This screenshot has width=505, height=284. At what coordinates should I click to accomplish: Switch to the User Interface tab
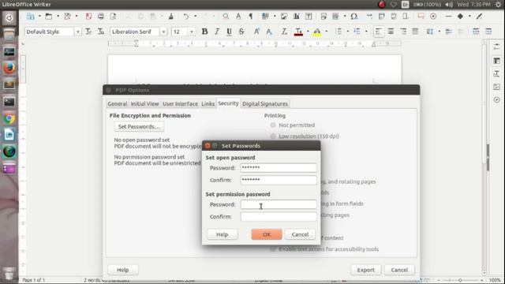(180, 103)
